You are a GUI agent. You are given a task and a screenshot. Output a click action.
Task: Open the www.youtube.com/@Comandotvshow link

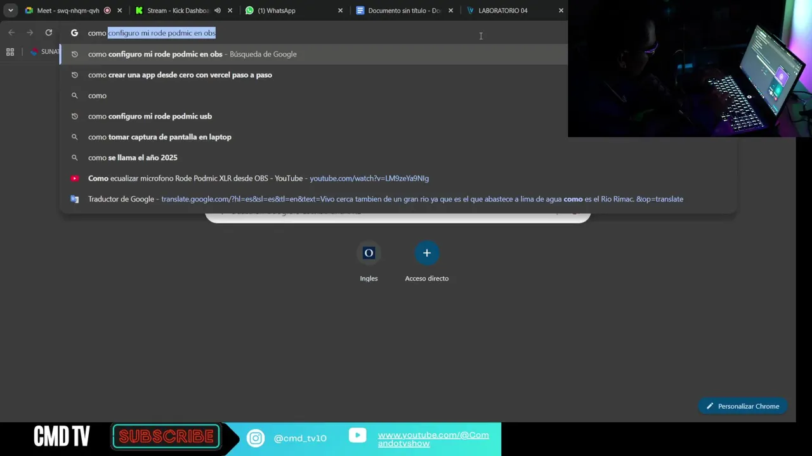pyautogui.click(x=433, y=439)
